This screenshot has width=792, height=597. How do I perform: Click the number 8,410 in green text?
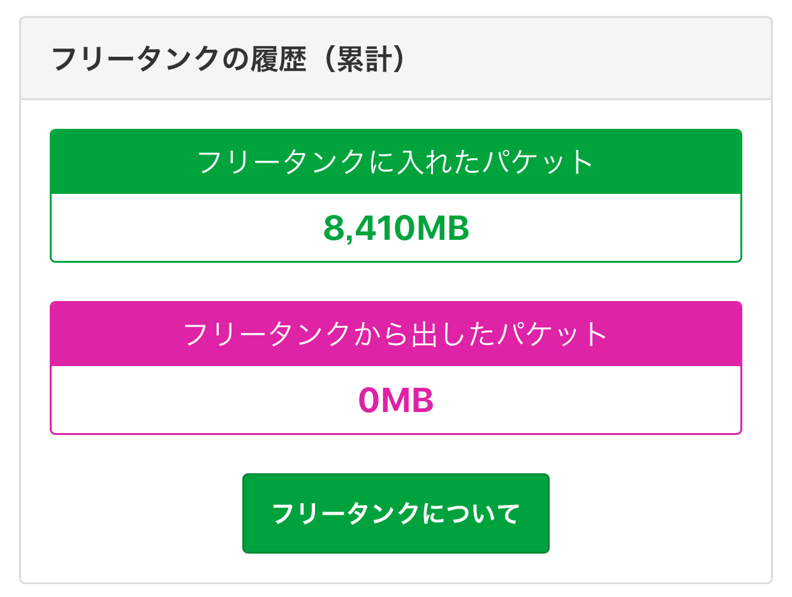[366, 228]
